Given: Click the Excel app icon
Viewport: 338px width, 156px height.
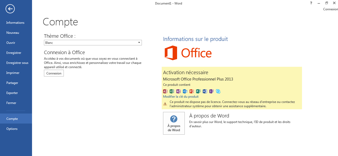Looking at the screenshot, I should coord(172,91).
